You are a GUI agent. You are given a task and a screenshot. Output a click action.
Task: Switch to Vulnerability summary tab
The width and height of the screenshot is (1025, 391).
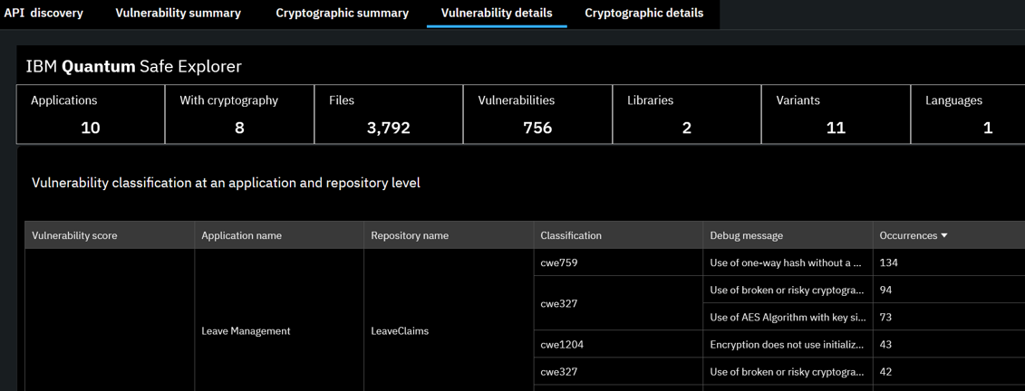(179, 14)
